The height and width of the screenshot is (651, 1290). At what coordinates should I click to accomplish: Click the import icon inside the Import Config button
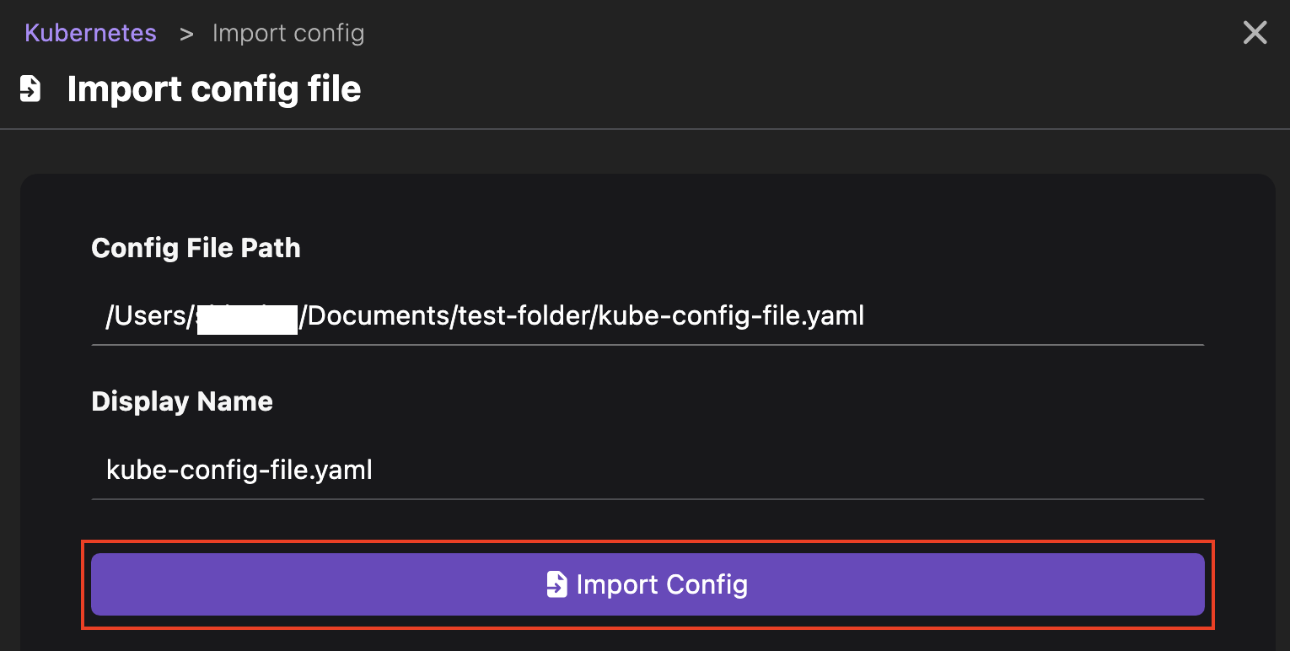(557, 584)
